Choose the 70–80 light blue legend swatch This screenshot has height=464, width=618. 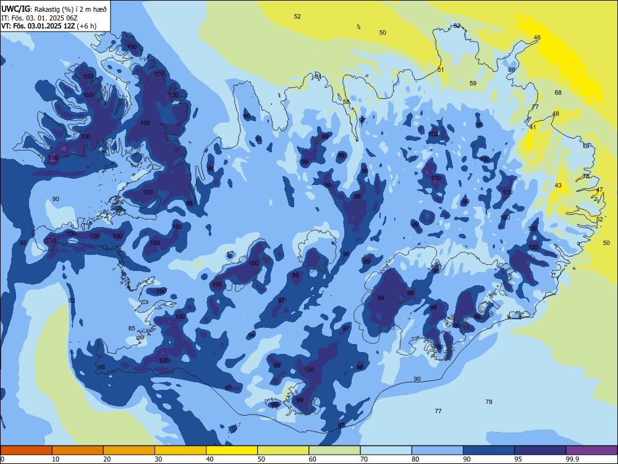click(x=386, y=450)
